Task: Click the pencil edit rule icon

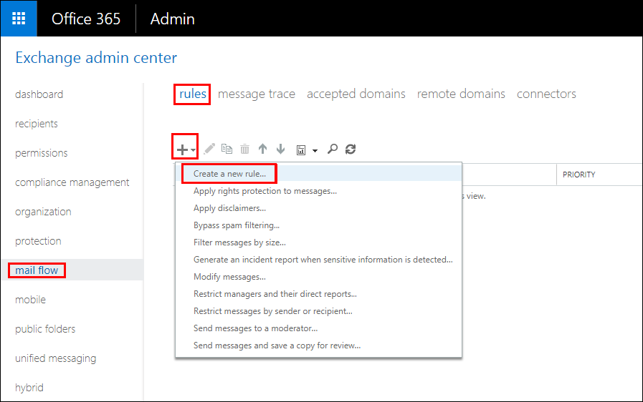Action: (209, 149)
